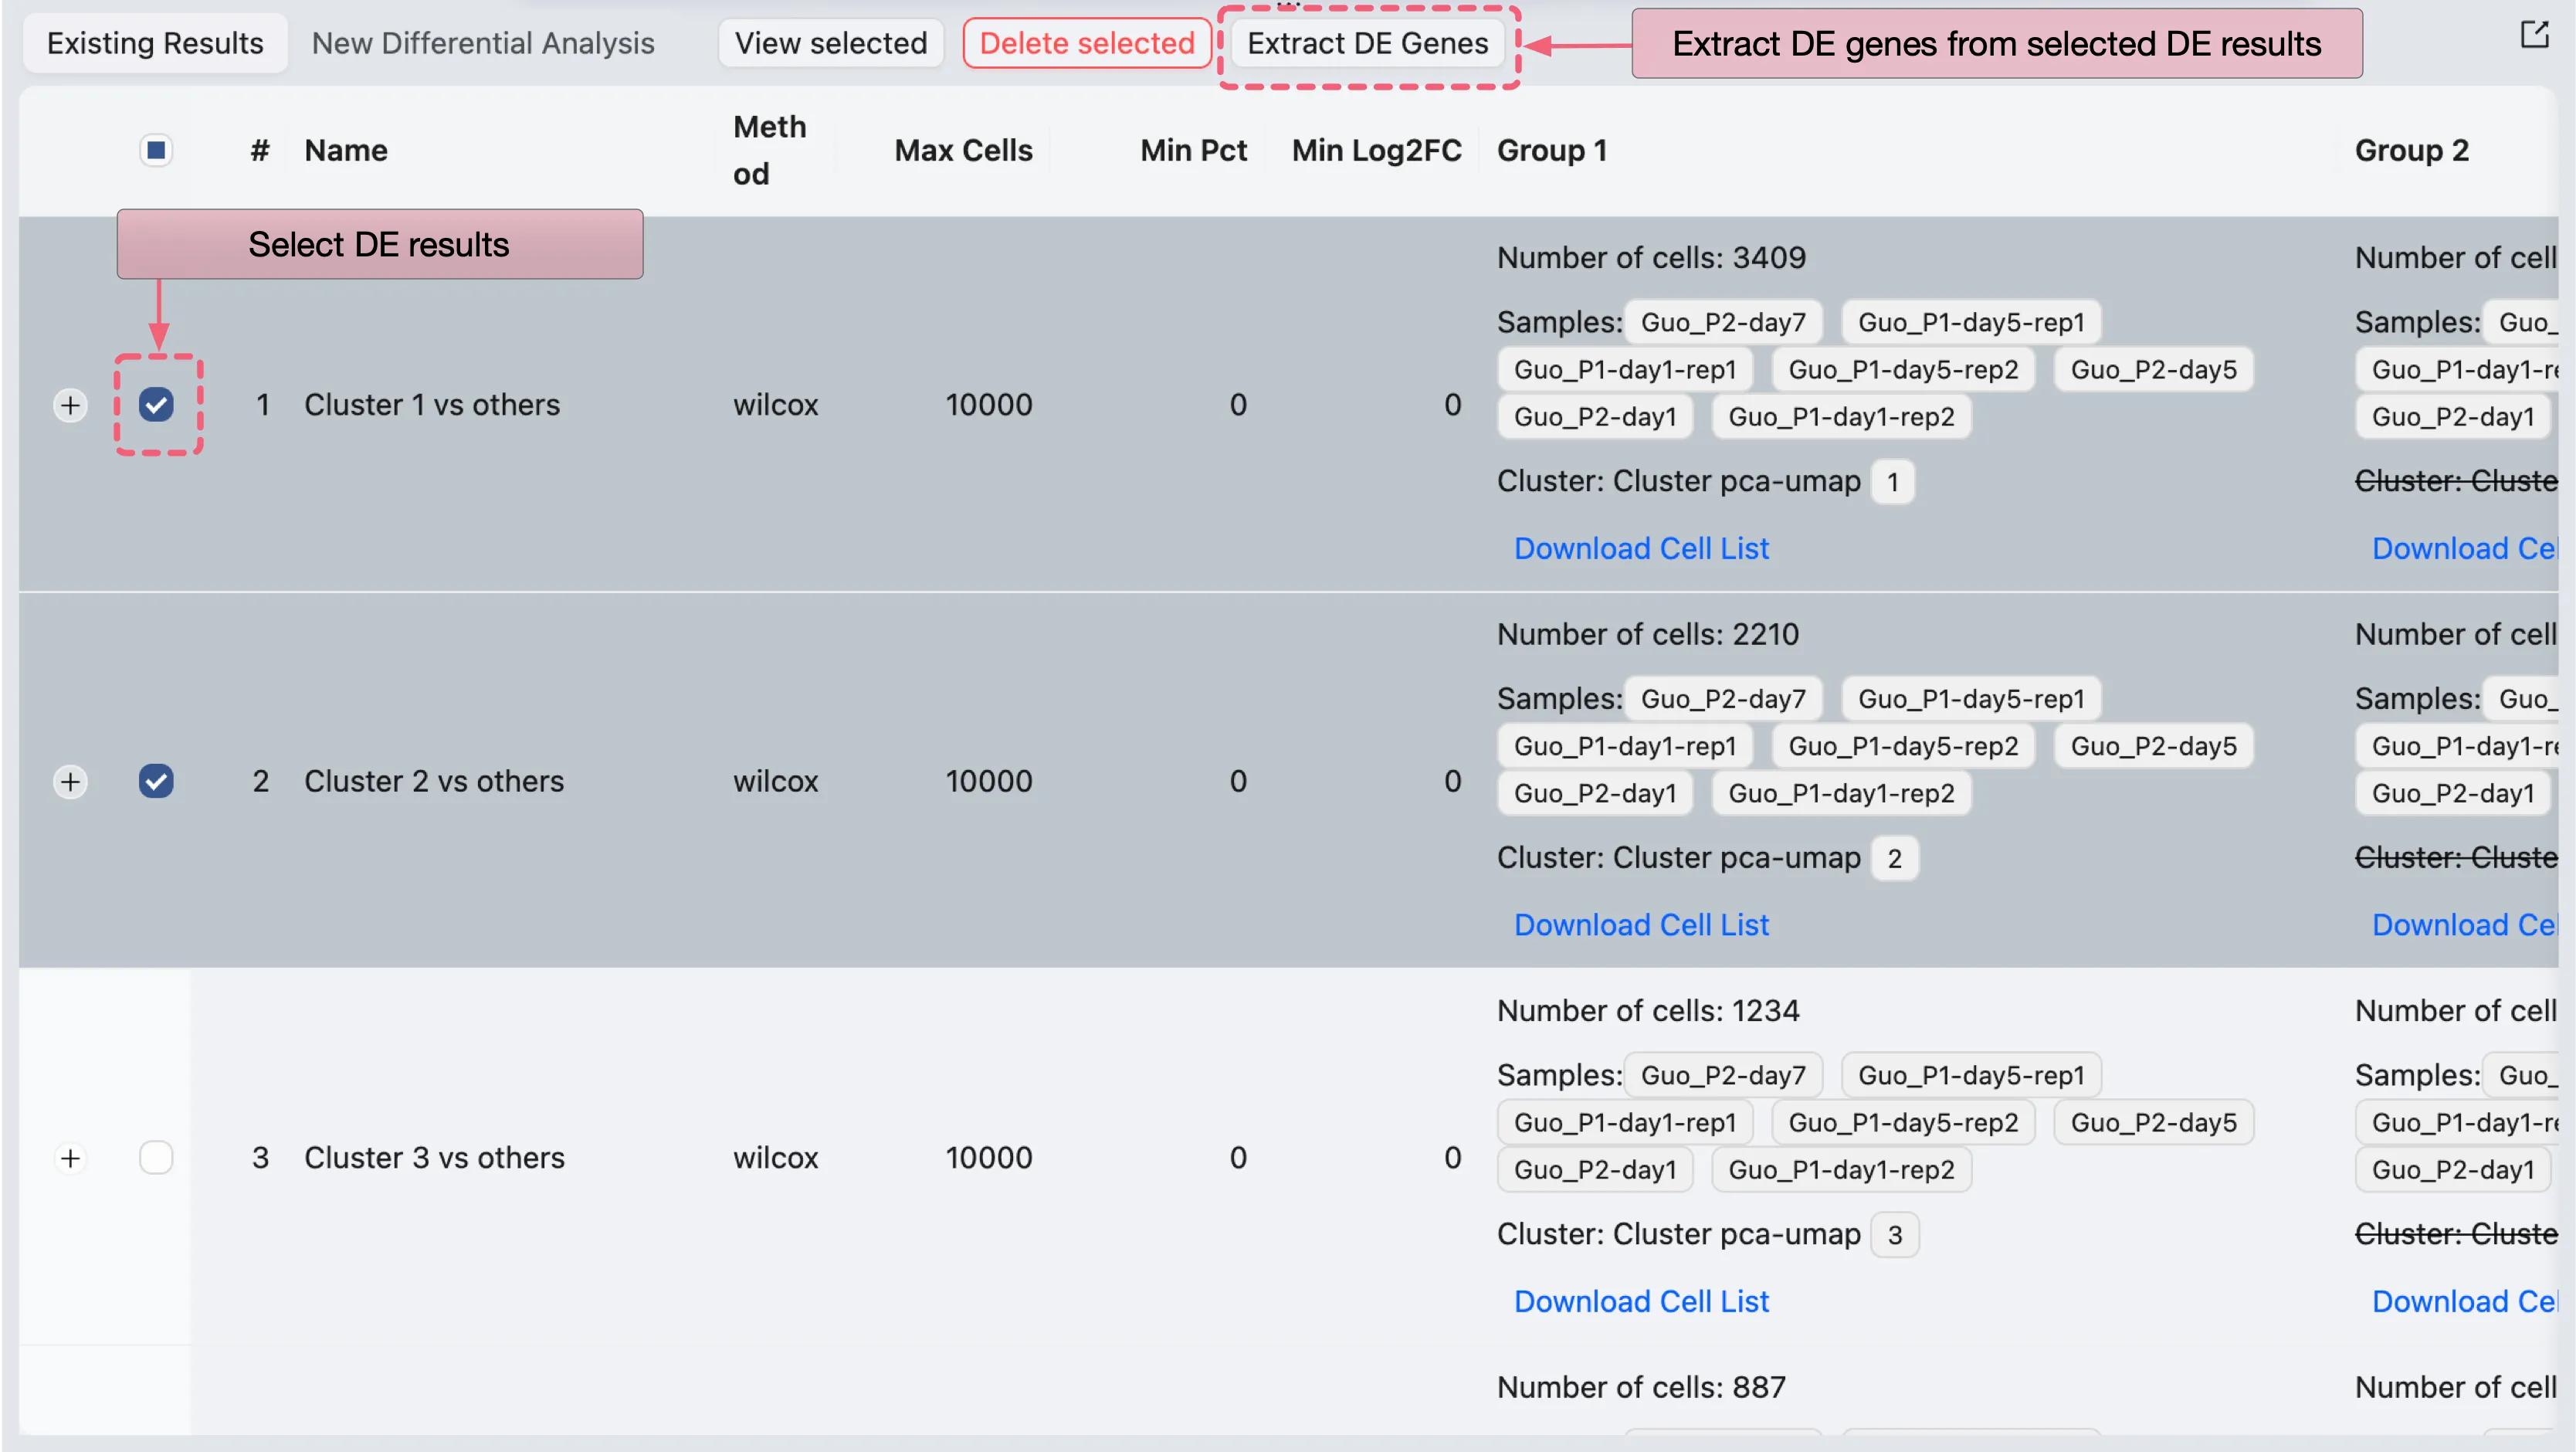Check Cluster 3 vs others checkbox
This screenshot has width=2576, height=1452.
tap(156, 1158)
